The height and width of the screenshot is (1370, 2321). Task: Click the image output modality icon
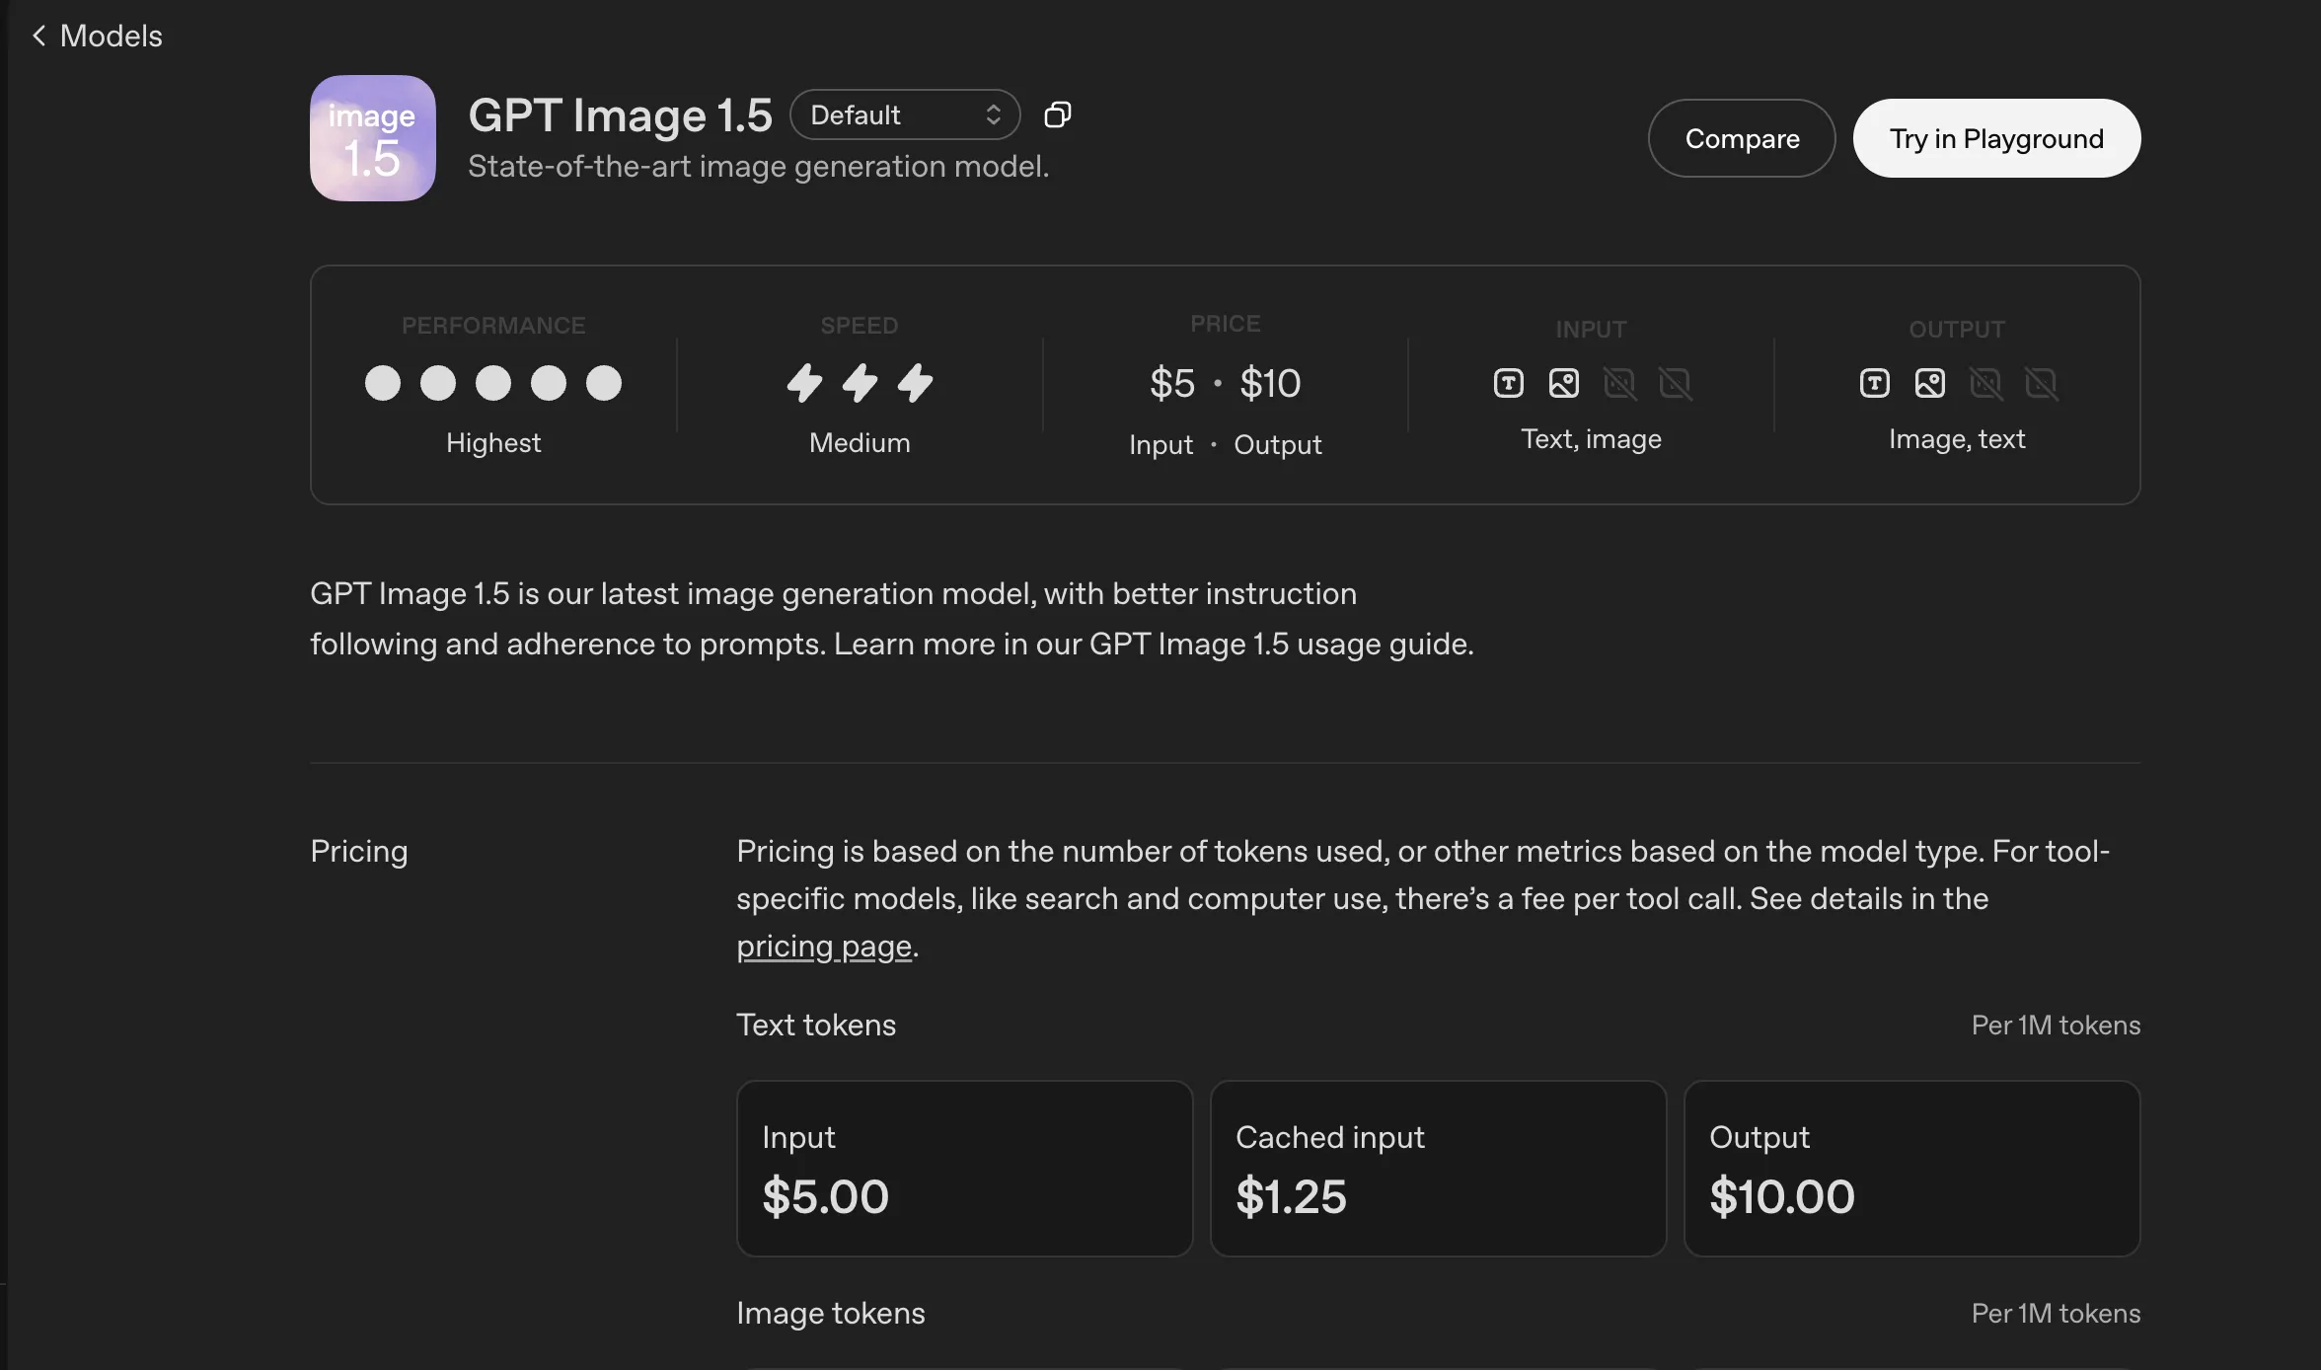pos(1929,384)
